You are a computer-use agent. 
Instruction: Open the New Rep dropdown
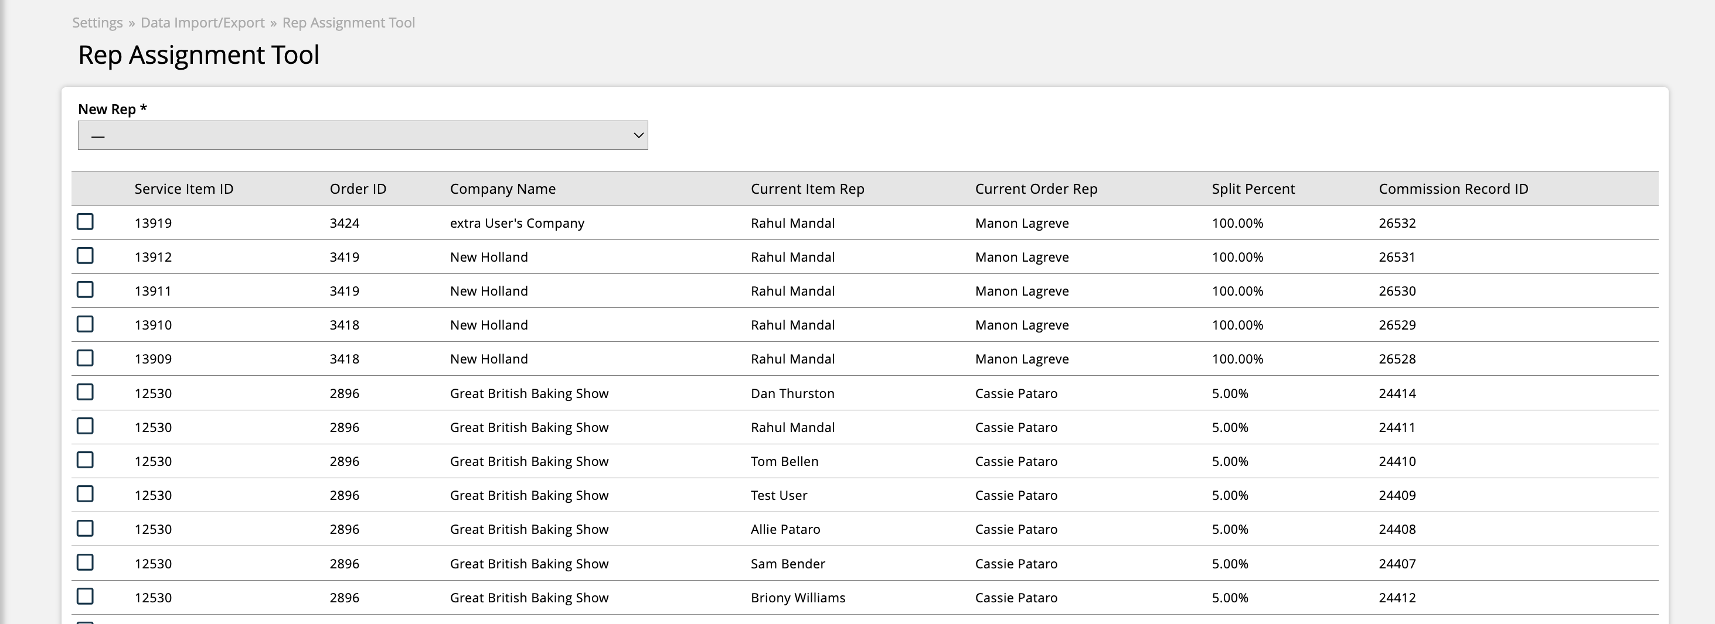coord(362,135)
